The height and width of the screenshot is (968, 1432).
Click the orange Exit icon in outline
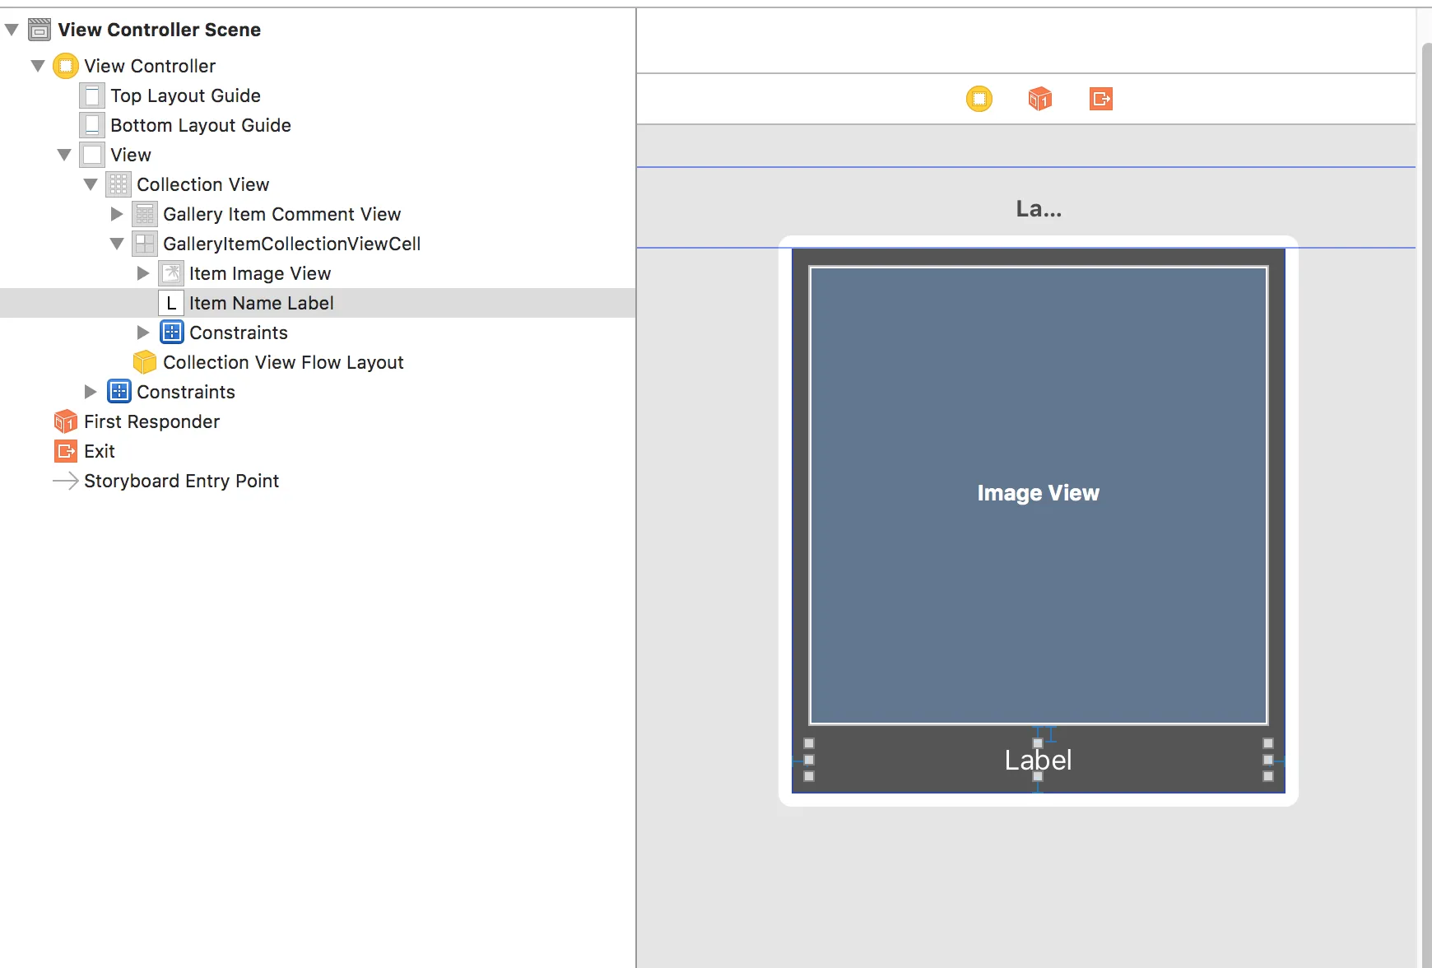click(66, 451)
